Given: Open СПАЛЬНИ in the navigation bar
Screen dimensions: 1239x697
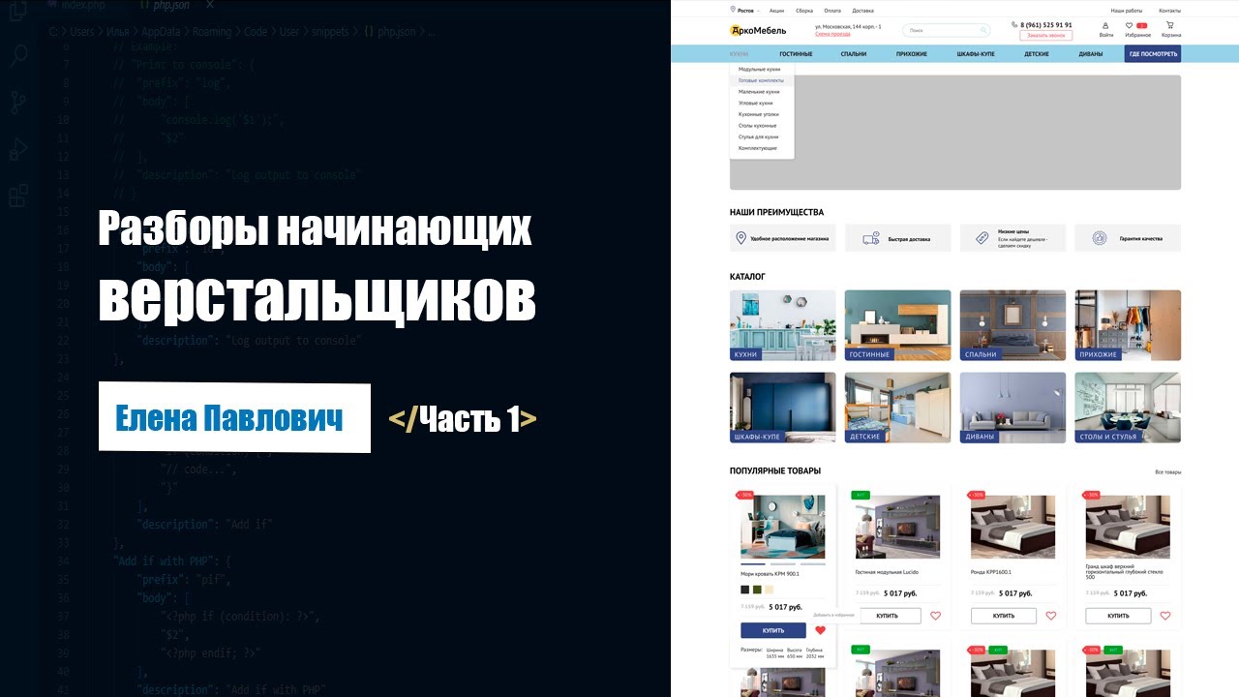Looking at the screenshot, I should click(854, 54).
